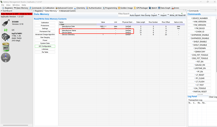Open the View menu

pos(8,5)
